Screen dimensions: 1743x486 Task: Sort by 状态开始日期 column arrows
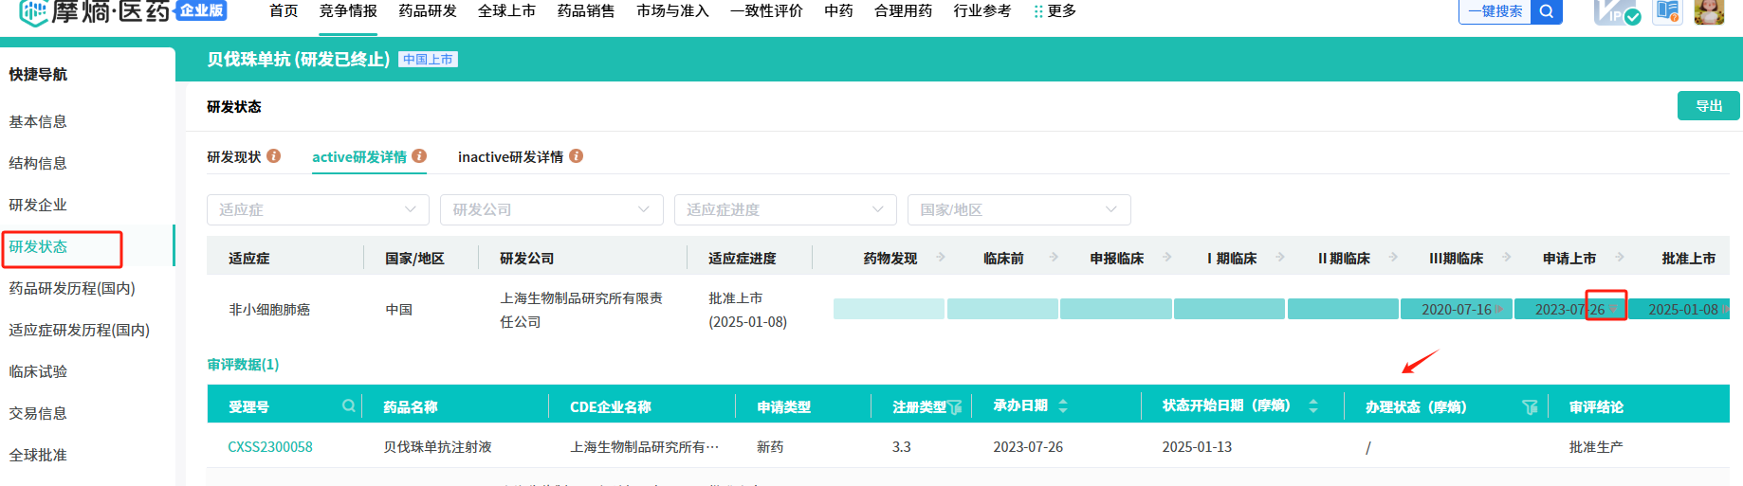click(x=1313, y=406)
